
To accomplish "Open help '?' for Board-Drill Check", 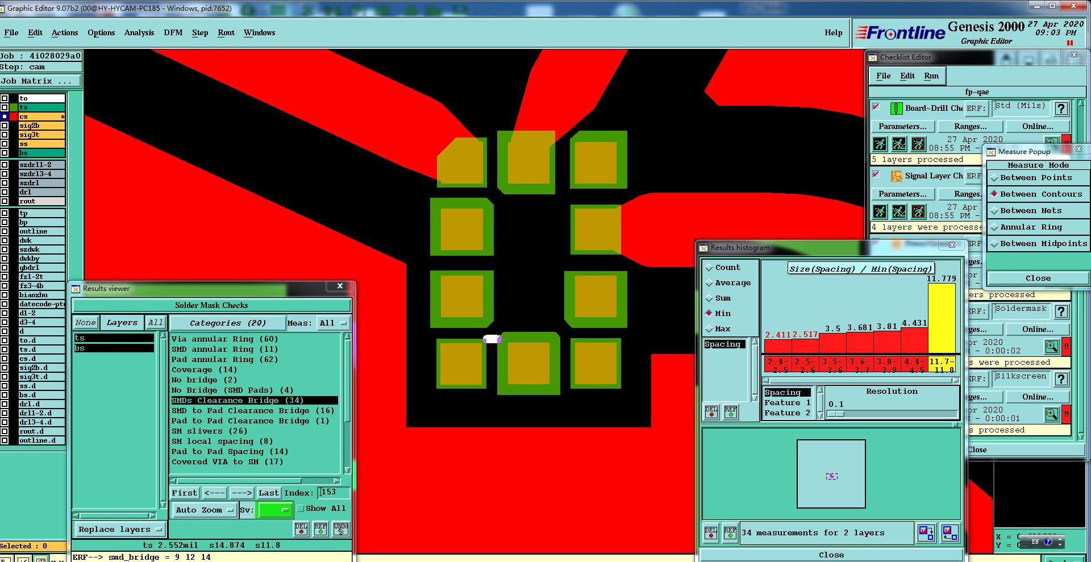I will [1060, 108].
